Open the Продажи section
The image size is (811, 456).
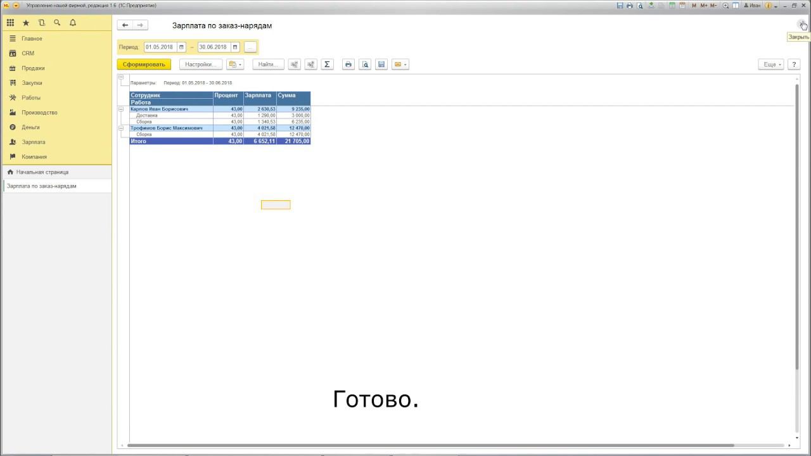[x=57, y=68]
